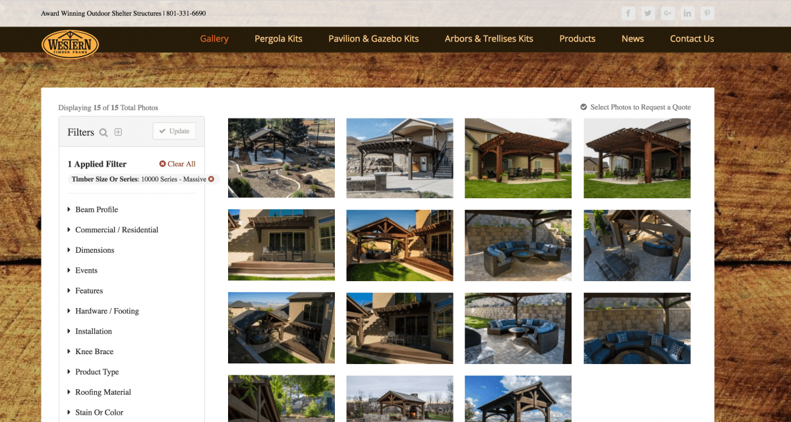The width and height of the screenshot is (791, 422).
Task: Click the Update button in Filters
Action: click(x=174, y=131)
